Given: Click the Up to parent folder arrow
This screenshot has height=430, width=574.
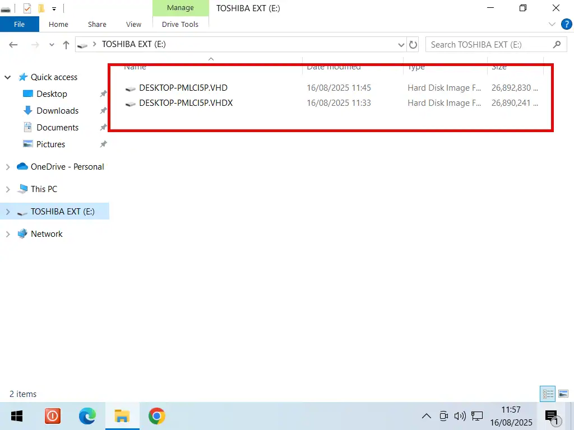Looking at the screenshot, I should click(x=66, y=45).
